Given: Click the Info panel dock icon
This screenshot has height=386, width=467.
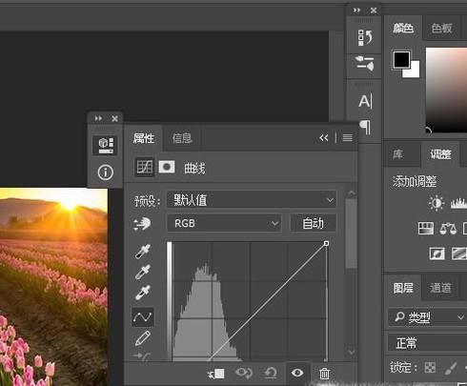Looking at the screenshot, I should point(106,173).
